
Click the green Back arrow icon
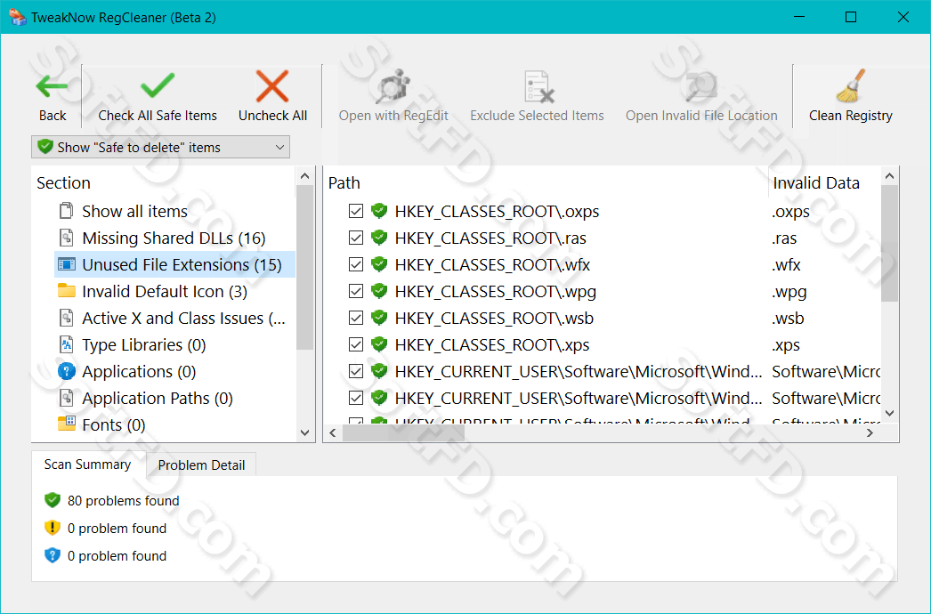(53, 86)
